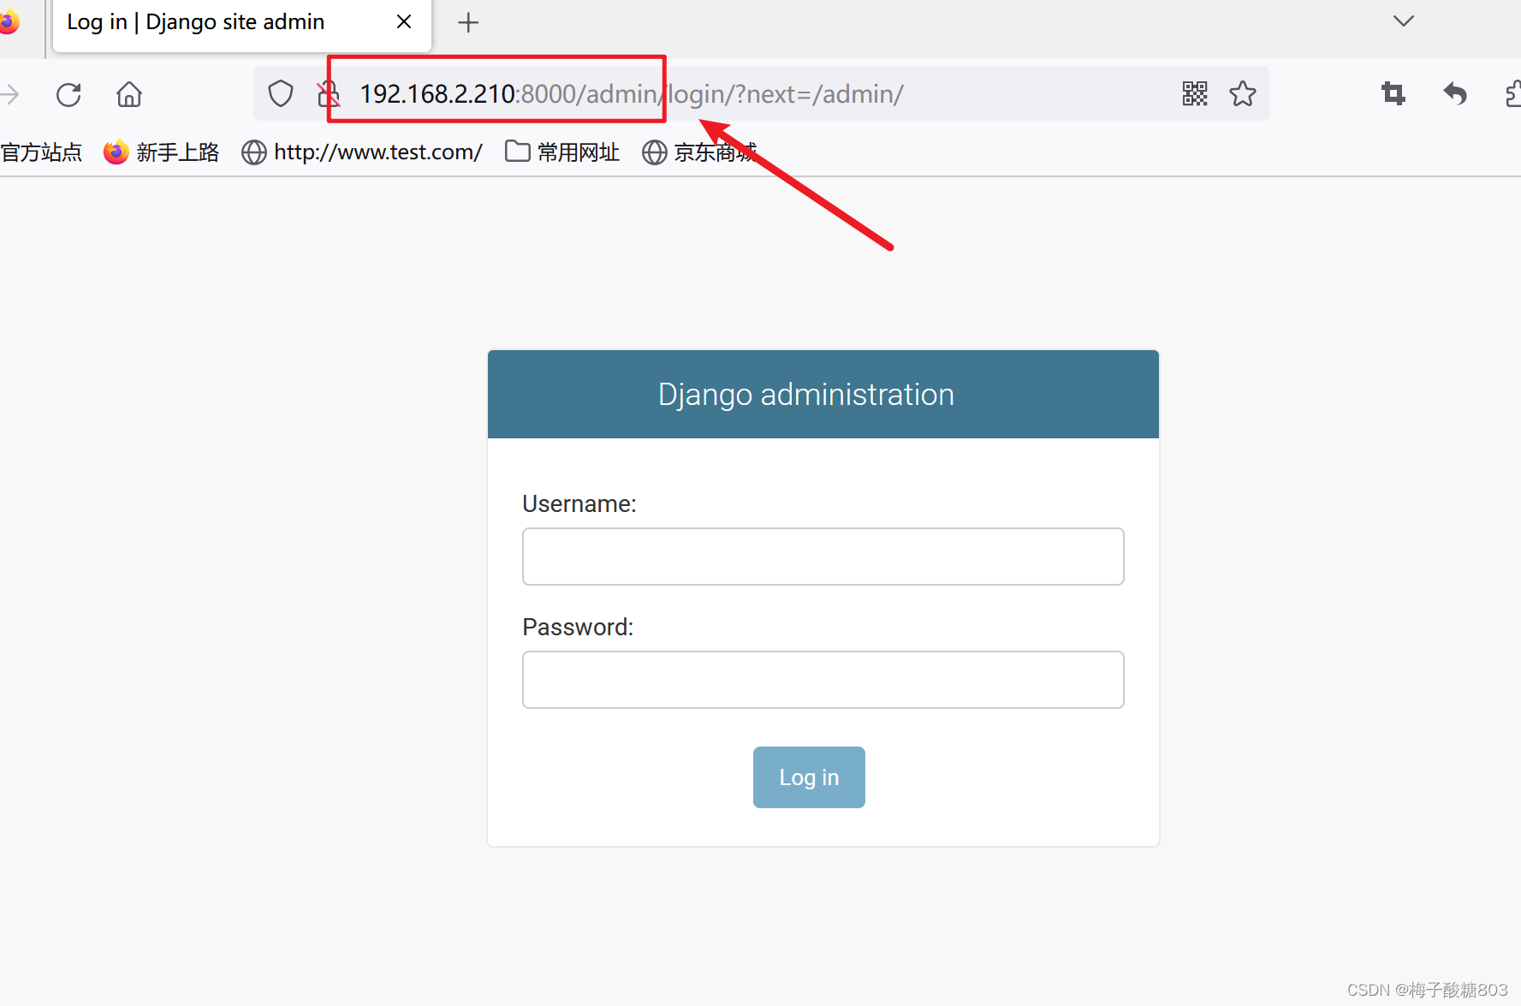The height and width of the screenshot is (1006, 1521).
Task: Open the 官方站点 bookmark
Action: tap(41, 152)
